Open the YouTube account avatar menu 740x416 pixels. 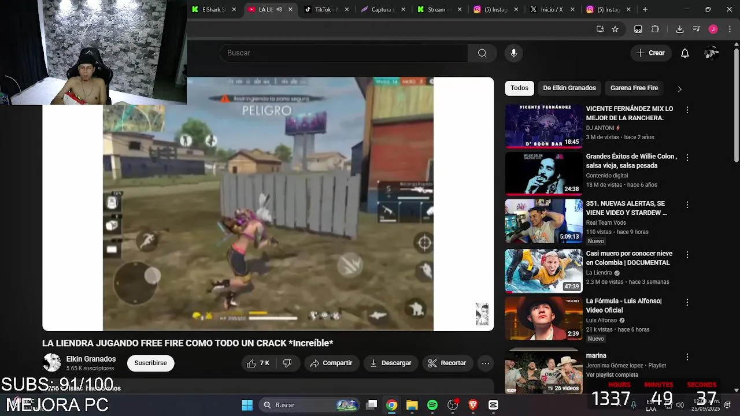point(712,53)
